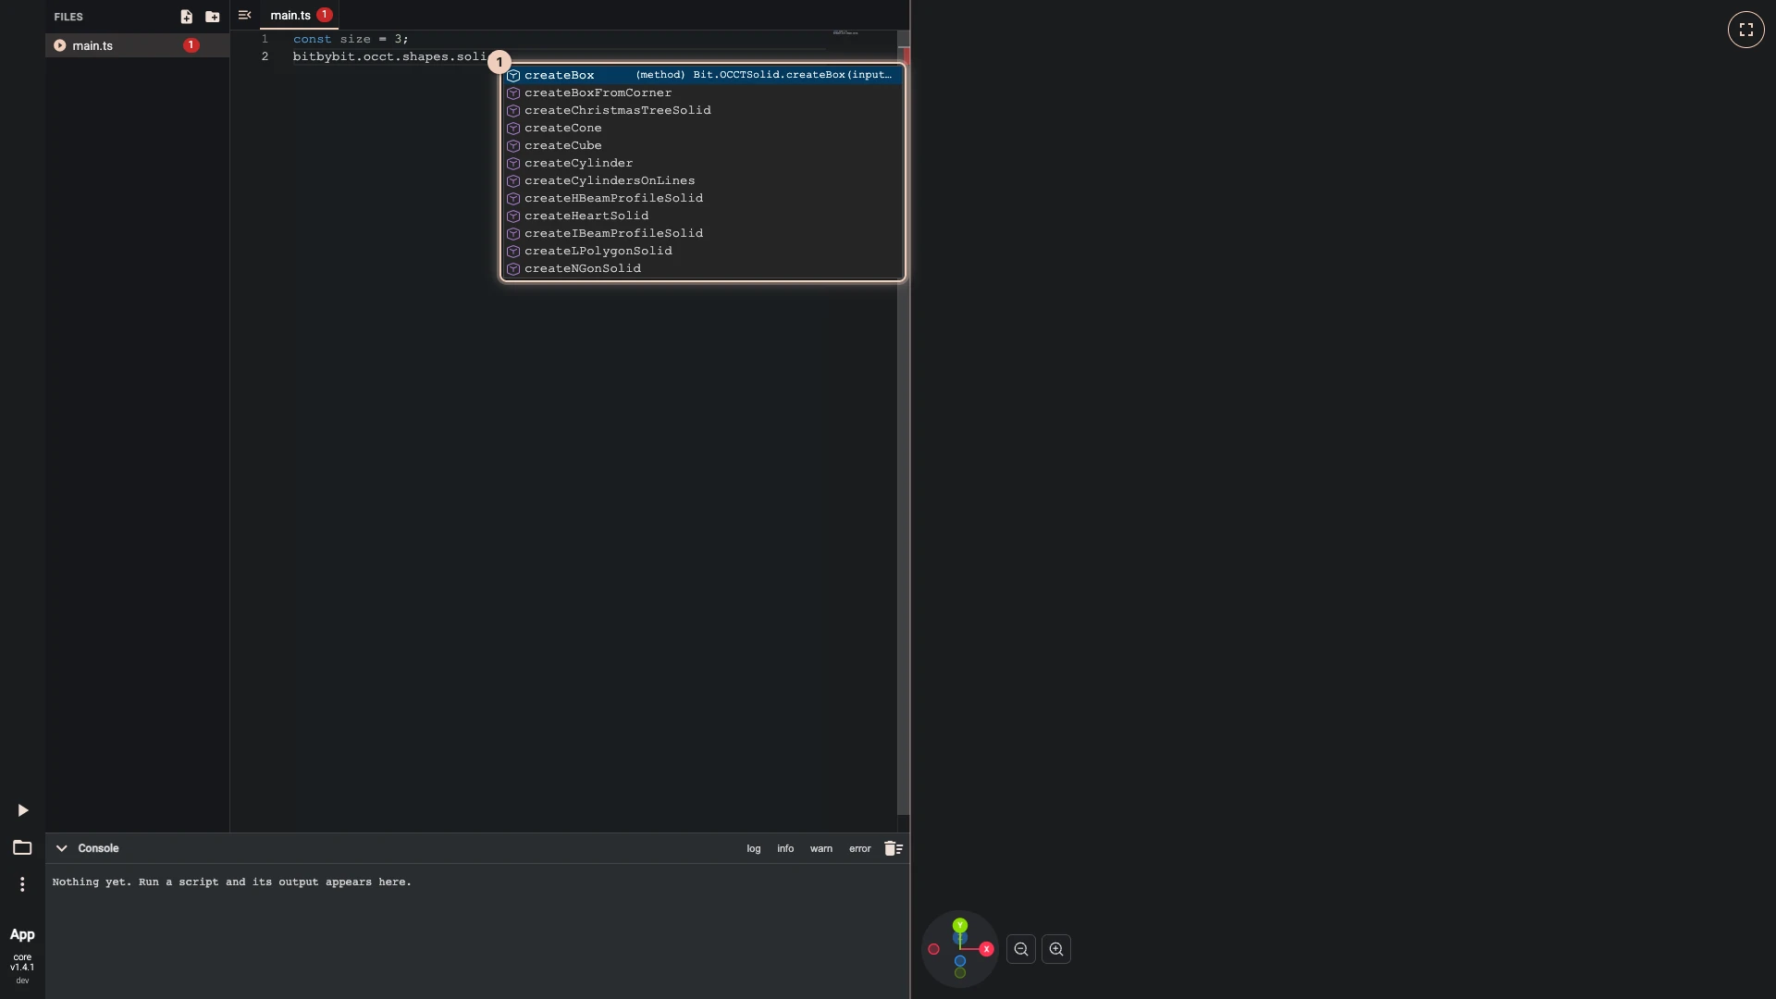This screenshot has width=1776, height=999.
Task: Open the folder icon in the left sidebar
Action: pyautogui.click(x=22, y=847)
